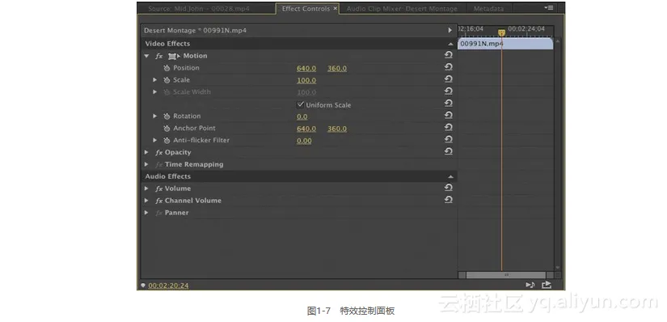Toggle the Time Remapping fx button
Viewport: 667px width, 322px height.
[x=159, y=164]
